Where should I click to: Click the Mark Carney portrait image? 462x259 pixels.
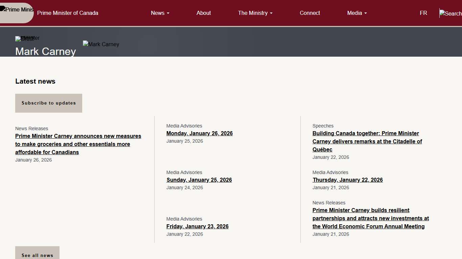click(101, 44)
